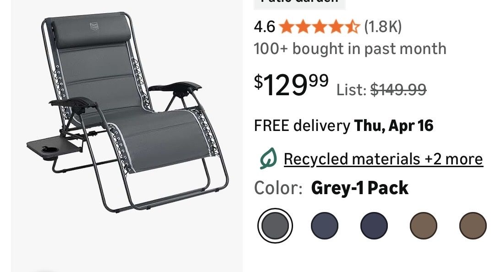Click the brand logo on the chair headrest
This screenshot has height=272, width=495.
point(94,26)
